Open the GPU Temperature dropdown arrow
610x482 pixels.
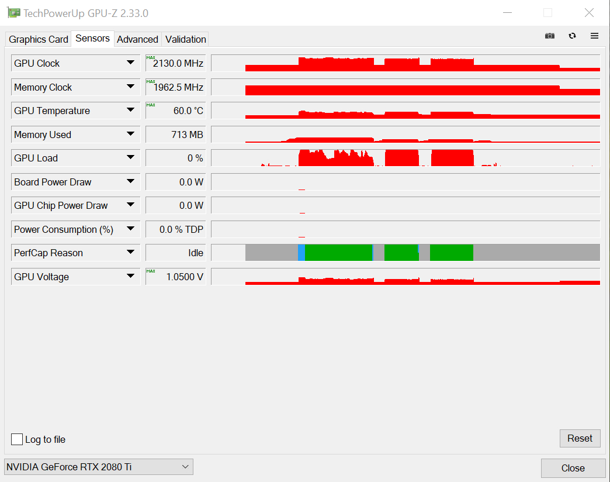(130, 110)
